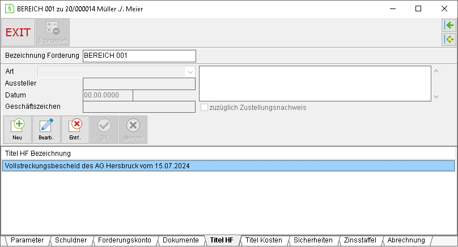Click the green arrow navigation icon
This screenshot has width=458, height=247.
pos(449,25)
